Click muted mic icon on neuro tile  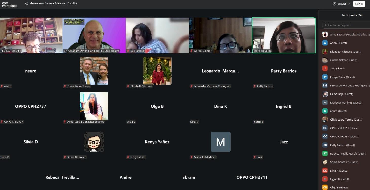click(x=2, y=86)
